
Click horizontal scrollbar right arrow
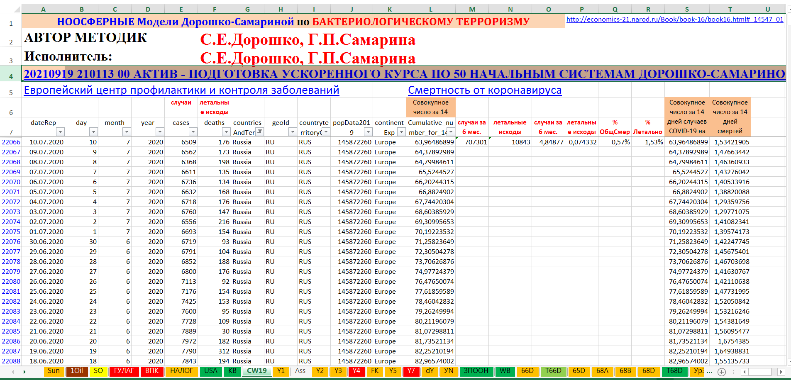click(x=781, y=372)
